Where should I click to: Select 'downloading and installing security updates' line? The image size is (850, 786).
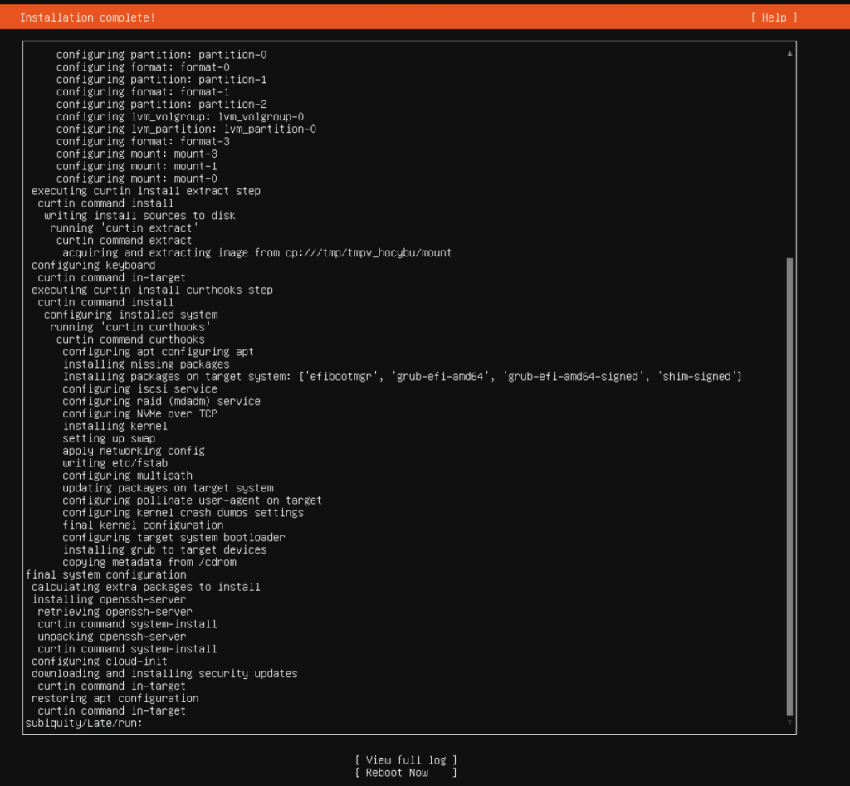pyautogui.click(x=164, y=674)
